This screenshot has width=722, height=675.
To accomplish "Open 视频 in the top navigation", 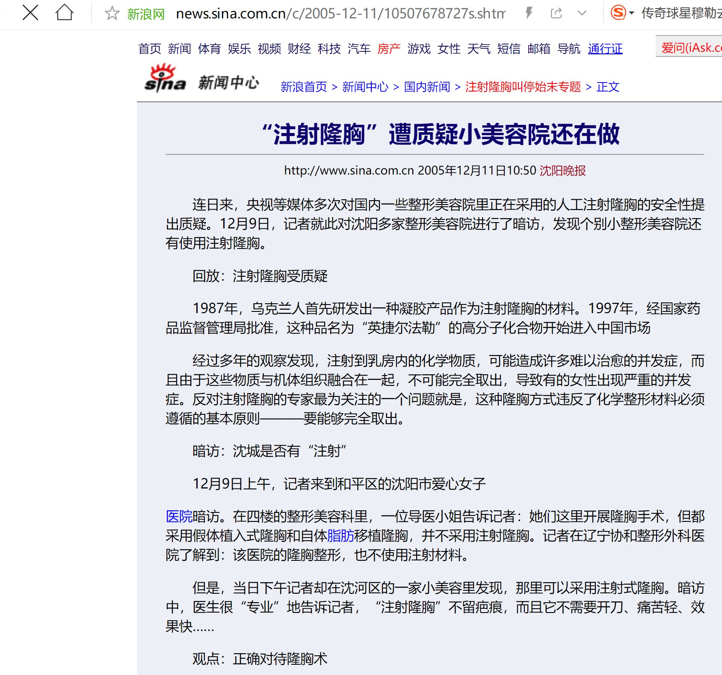I will pyautogui.click(x=269, y=49).
